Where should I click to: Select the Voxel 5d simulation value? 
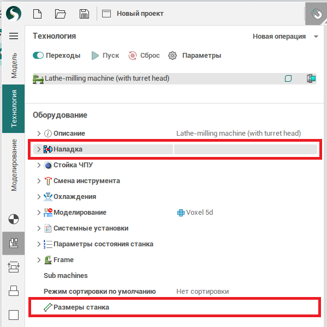(x=195, y=213)
